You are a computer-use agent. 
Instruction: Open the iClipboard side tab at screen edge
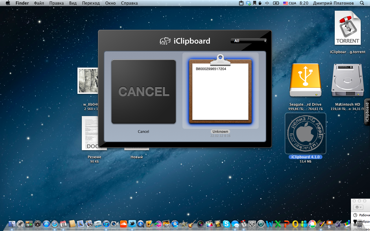pyautogui.click(x=367, y=112)
